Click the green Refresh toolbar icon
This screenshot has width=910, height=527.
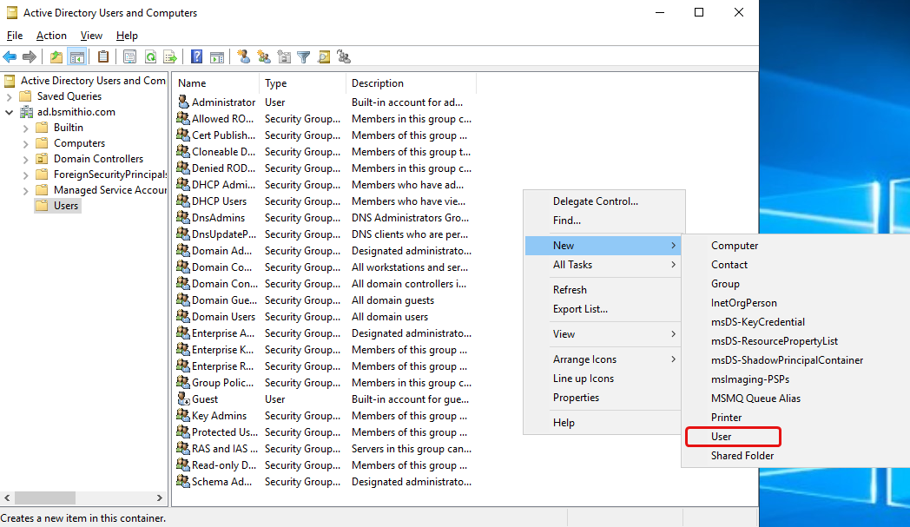click(150, 57)
